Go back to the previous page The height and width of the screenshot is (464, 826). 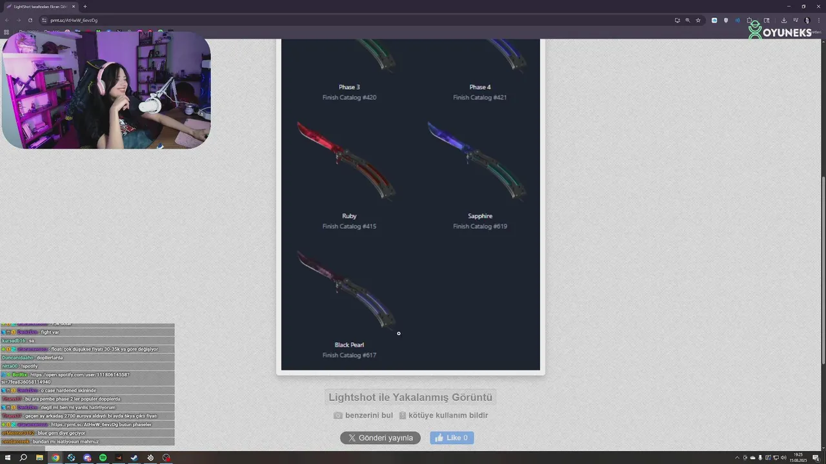(x=7, y=20)
